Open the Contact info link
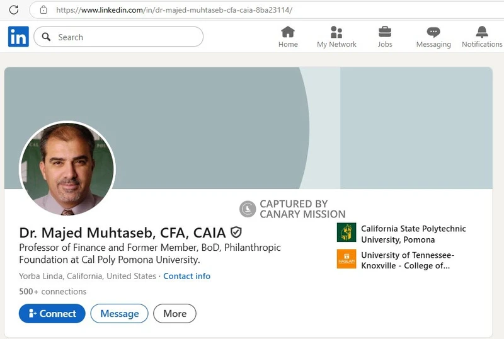 point(186,276)
